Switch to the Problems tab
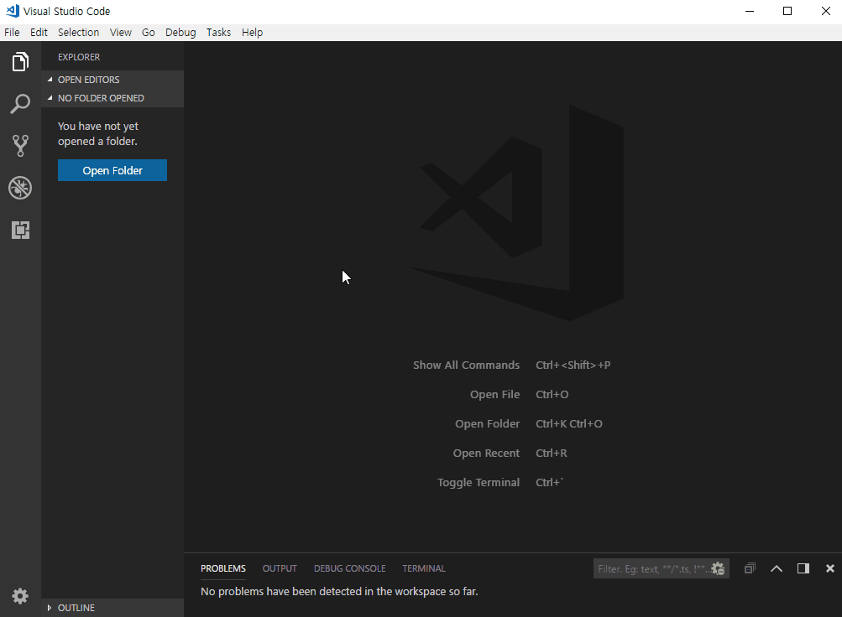This screenshot has height=617, width=842. click(x=222, y=568)
